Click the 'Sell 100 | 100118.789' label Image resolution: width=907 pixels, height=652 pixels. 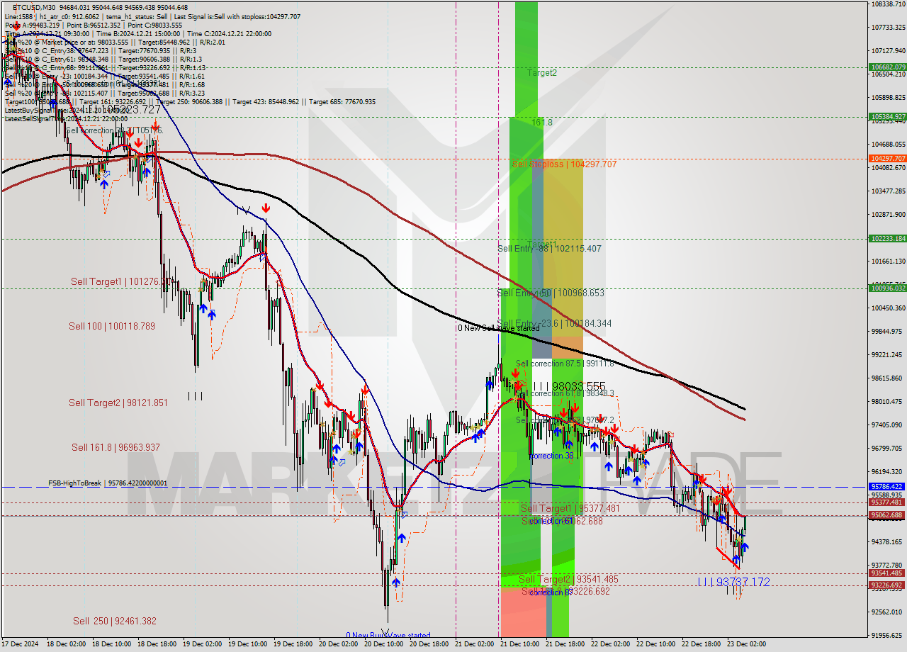111,326
